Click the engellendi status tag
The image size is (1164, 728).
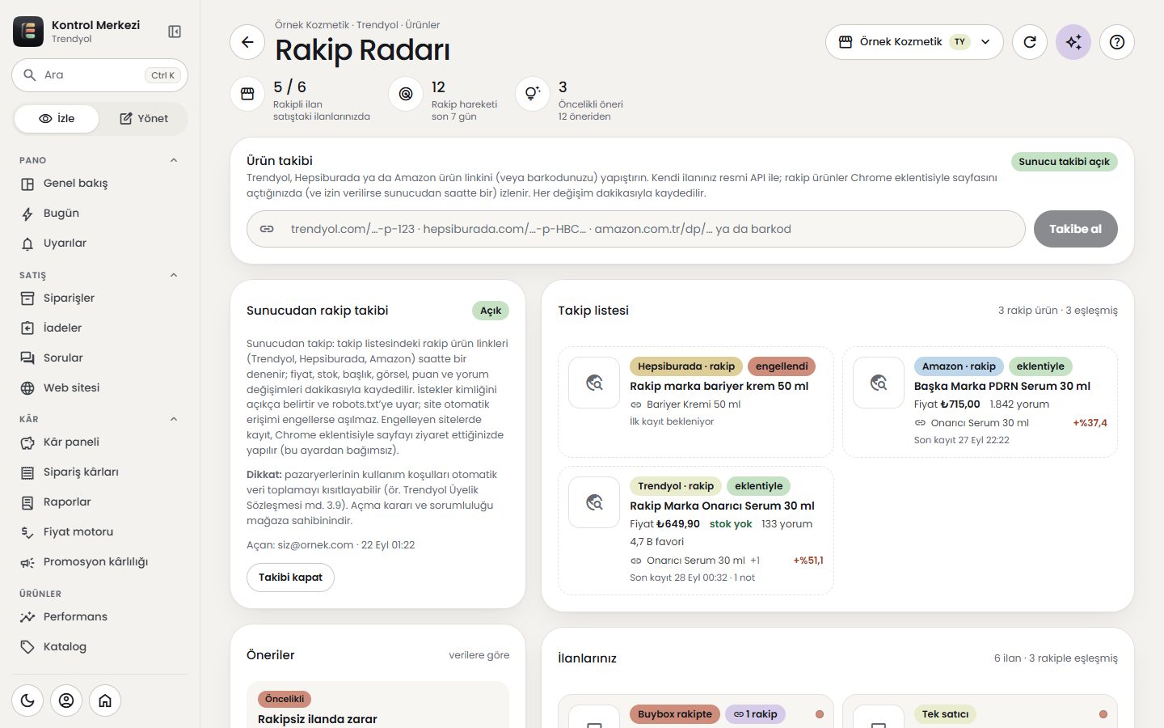(782, 366)
